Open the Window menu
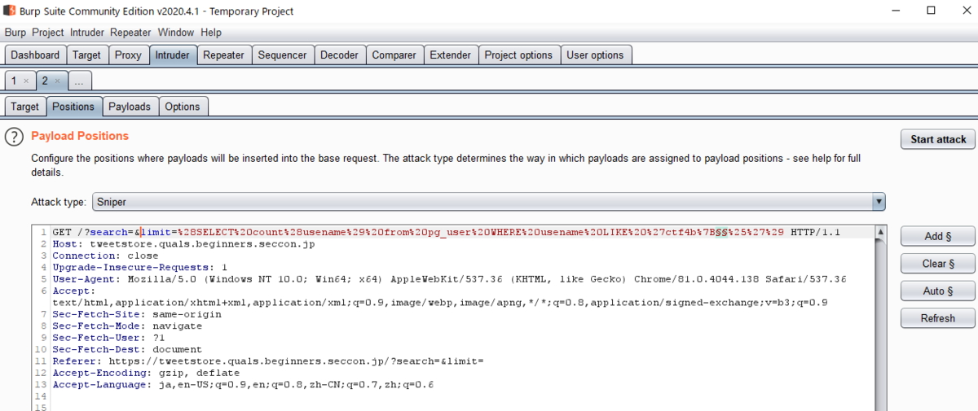The image size is (978, 411). click(176, 33)
